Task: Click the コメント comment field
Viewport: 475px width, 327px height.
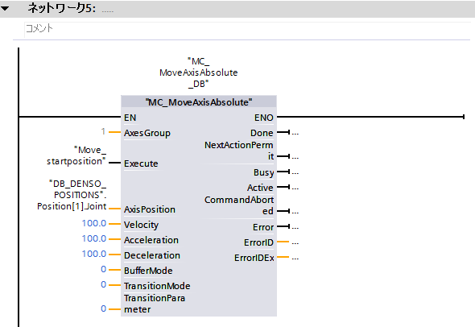Action: (247, 29)
